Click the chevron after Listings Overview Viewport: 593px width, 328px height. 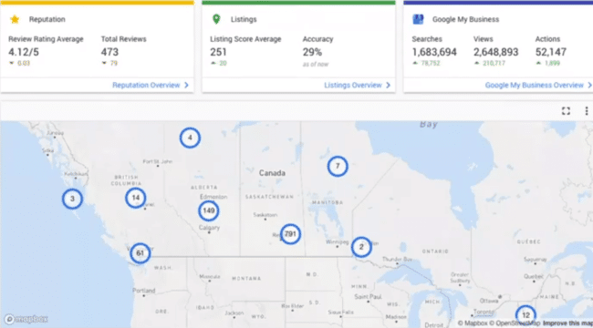click(x=388, y=85)
